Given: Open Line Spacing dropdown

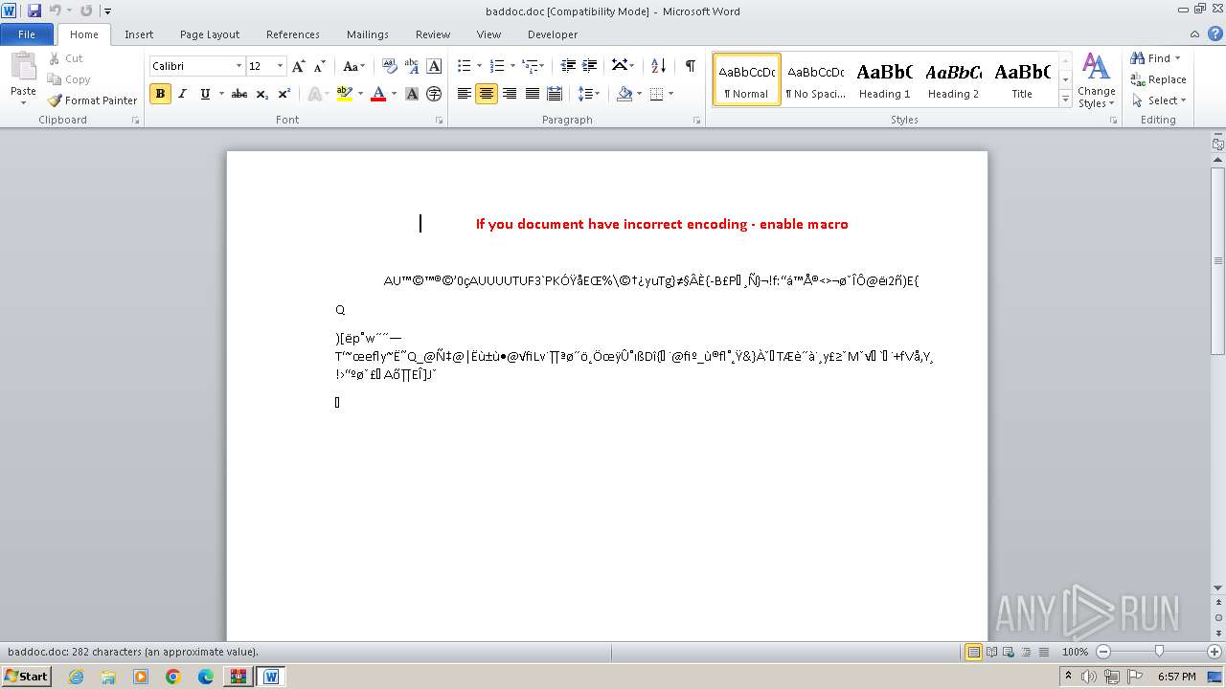Looking at the screenshot, I should [x=589, y=94].
